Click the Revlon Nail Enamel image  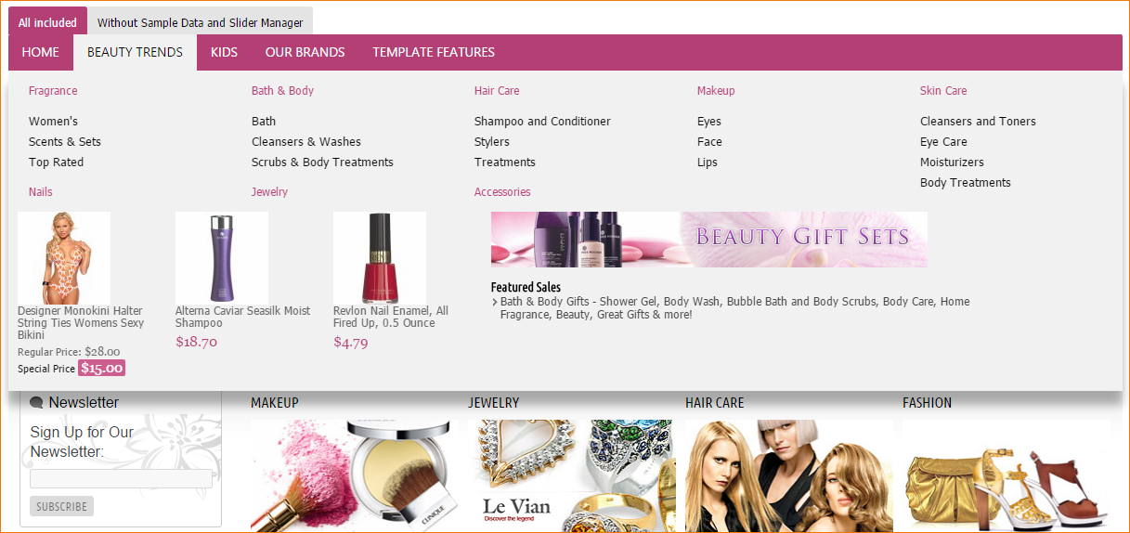380,257
